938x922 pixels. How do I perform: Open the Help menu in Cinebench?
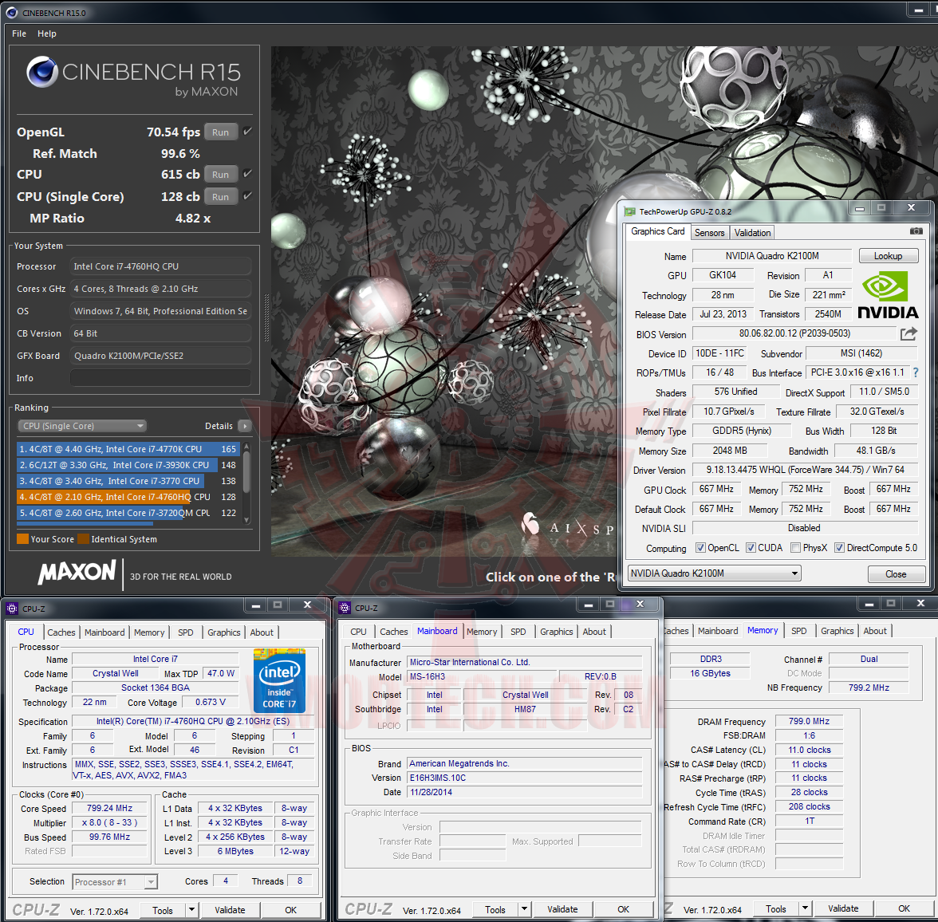(46, 33)
